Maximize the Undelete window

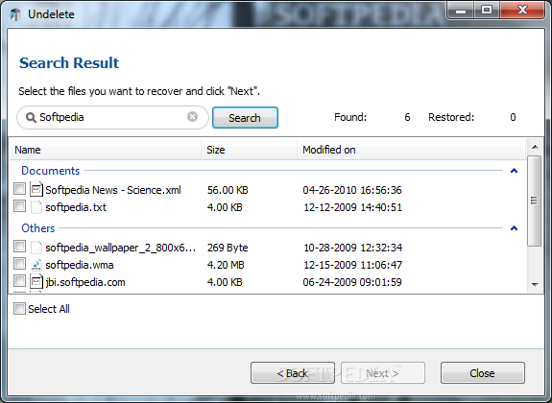487,10
